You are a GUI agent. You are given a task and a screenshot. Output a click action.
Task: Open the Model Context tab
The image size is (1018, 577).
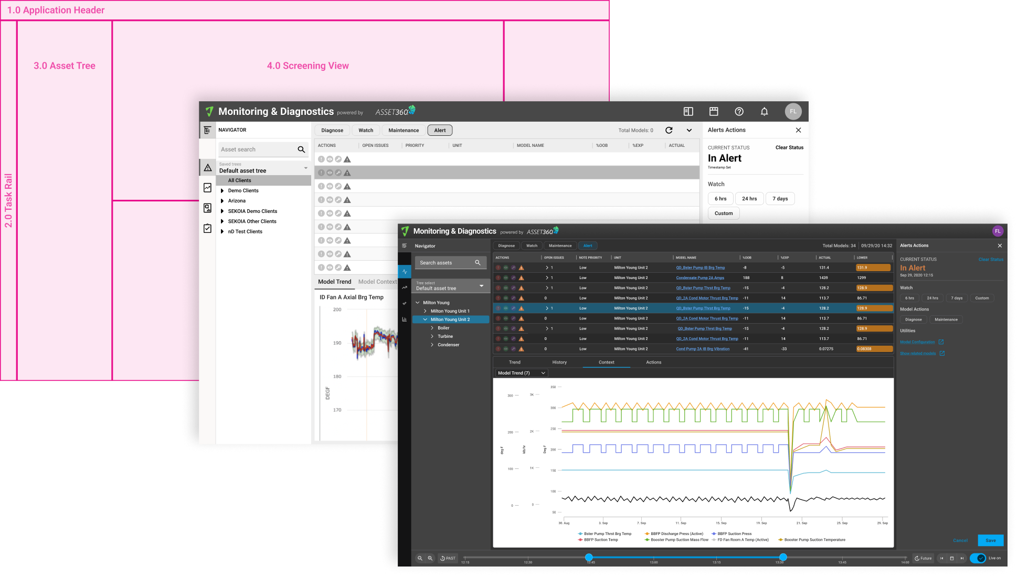(377, 282)
